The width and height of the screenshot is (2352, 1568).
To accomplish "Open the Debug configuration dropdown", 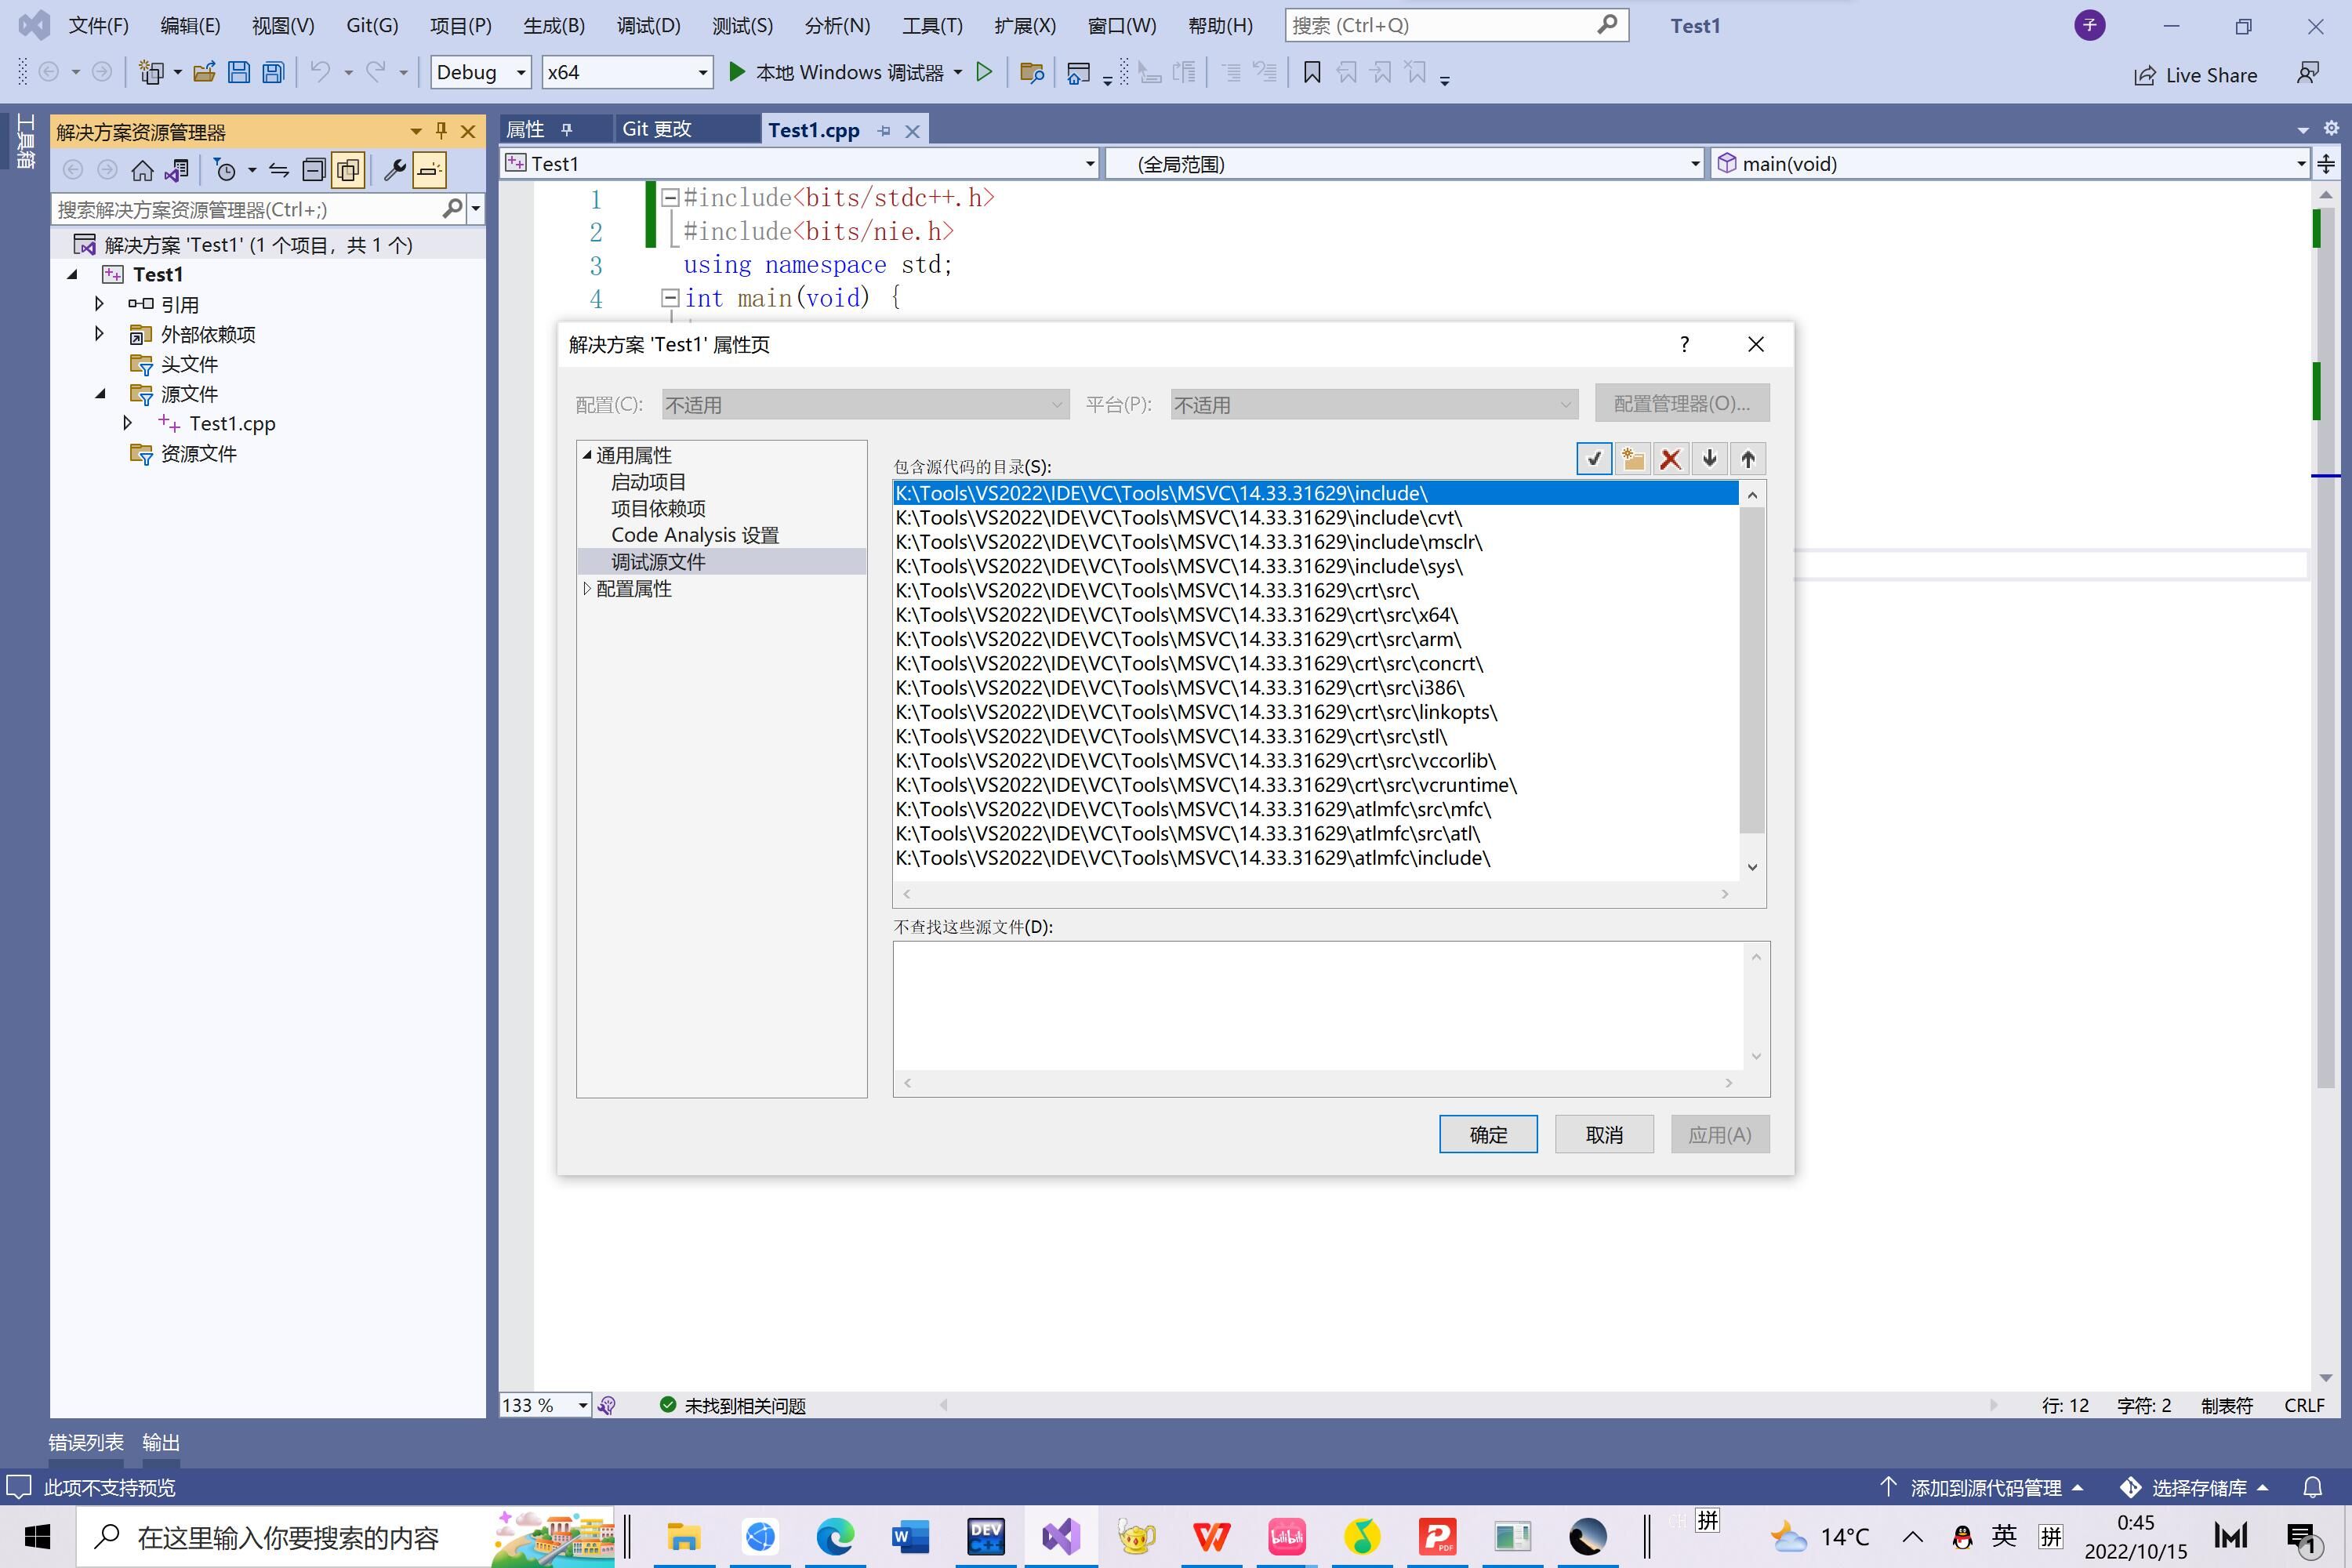I will 520,73.
